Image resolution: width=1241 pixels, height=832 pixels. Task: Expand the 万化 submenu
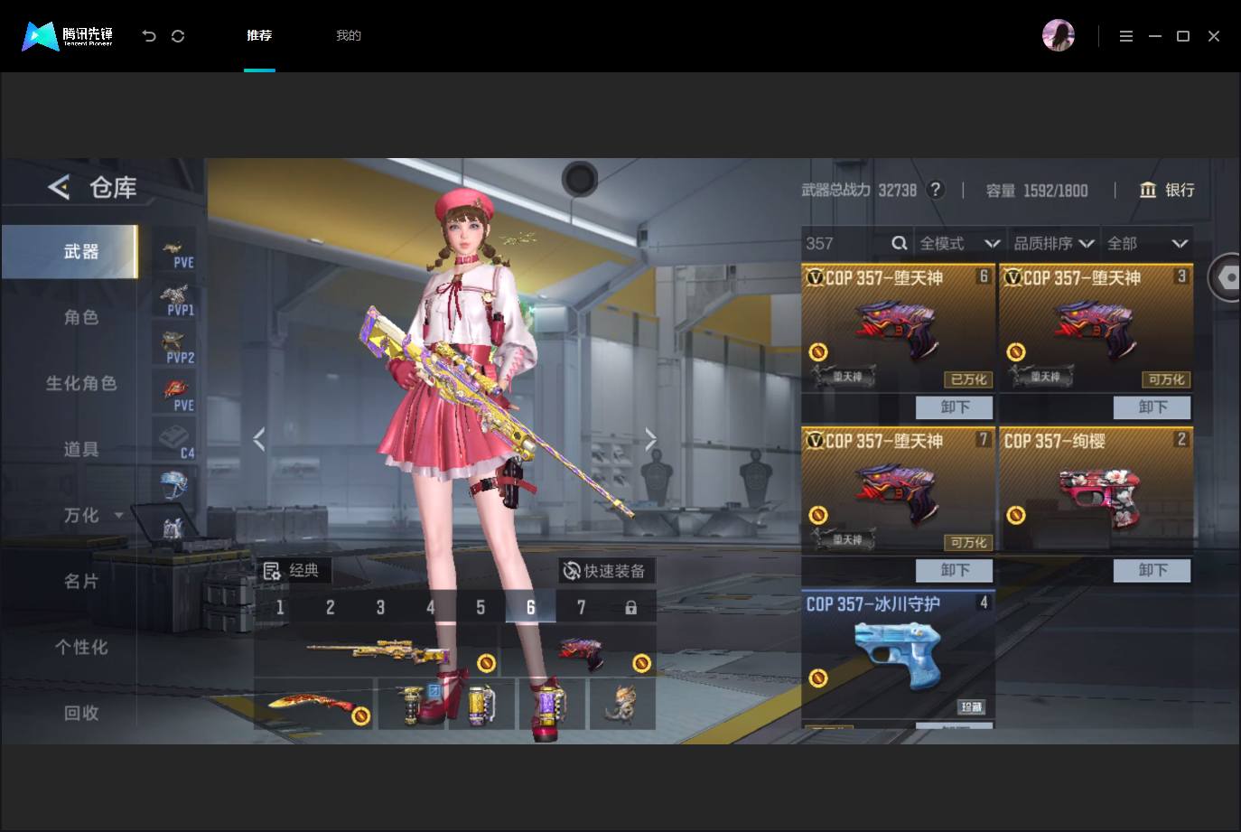tap(118, 515)
